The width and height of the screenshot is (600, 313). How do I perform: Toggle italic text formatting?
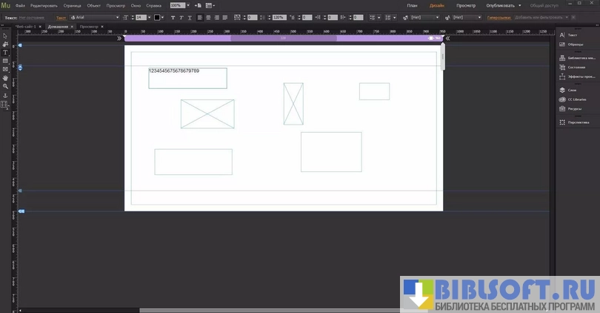pyautogui.click(x=182, y=17)
